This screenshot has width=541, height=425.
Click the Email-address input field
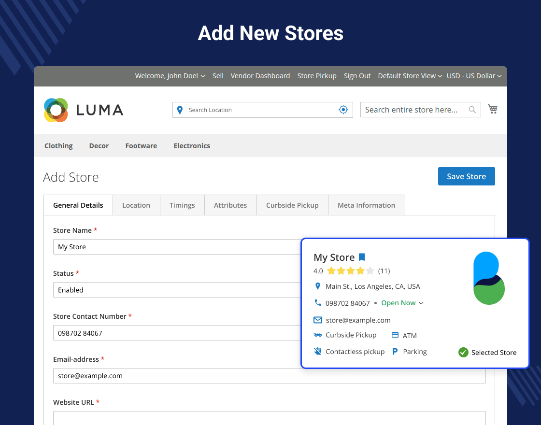[270, 376]
